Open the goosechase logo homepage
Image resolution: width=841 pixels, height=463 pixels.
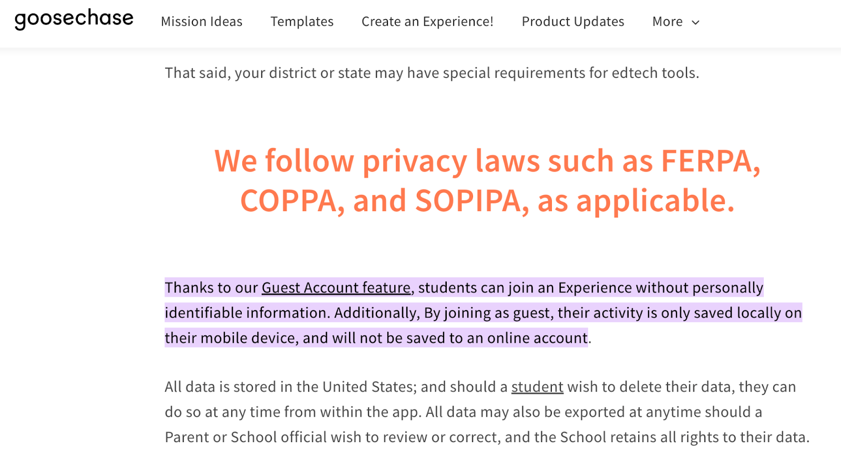74,19
